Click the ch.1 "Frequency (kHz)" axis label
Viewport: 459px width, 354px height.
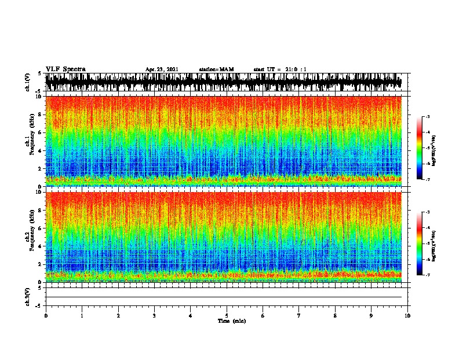[x=32, y=134]
